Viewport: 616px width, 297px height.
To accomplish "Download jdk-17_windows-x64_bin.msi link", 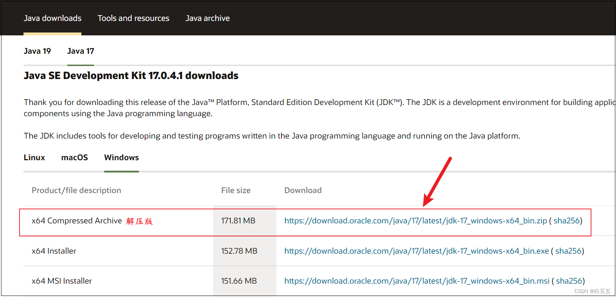I will click(417, 281).
